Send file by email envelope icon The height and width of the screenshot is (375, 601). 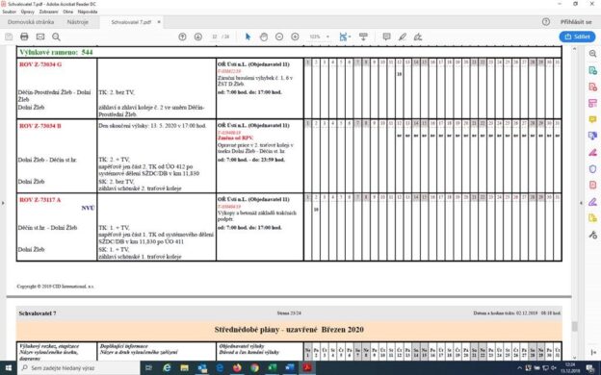tap(40, 37)
